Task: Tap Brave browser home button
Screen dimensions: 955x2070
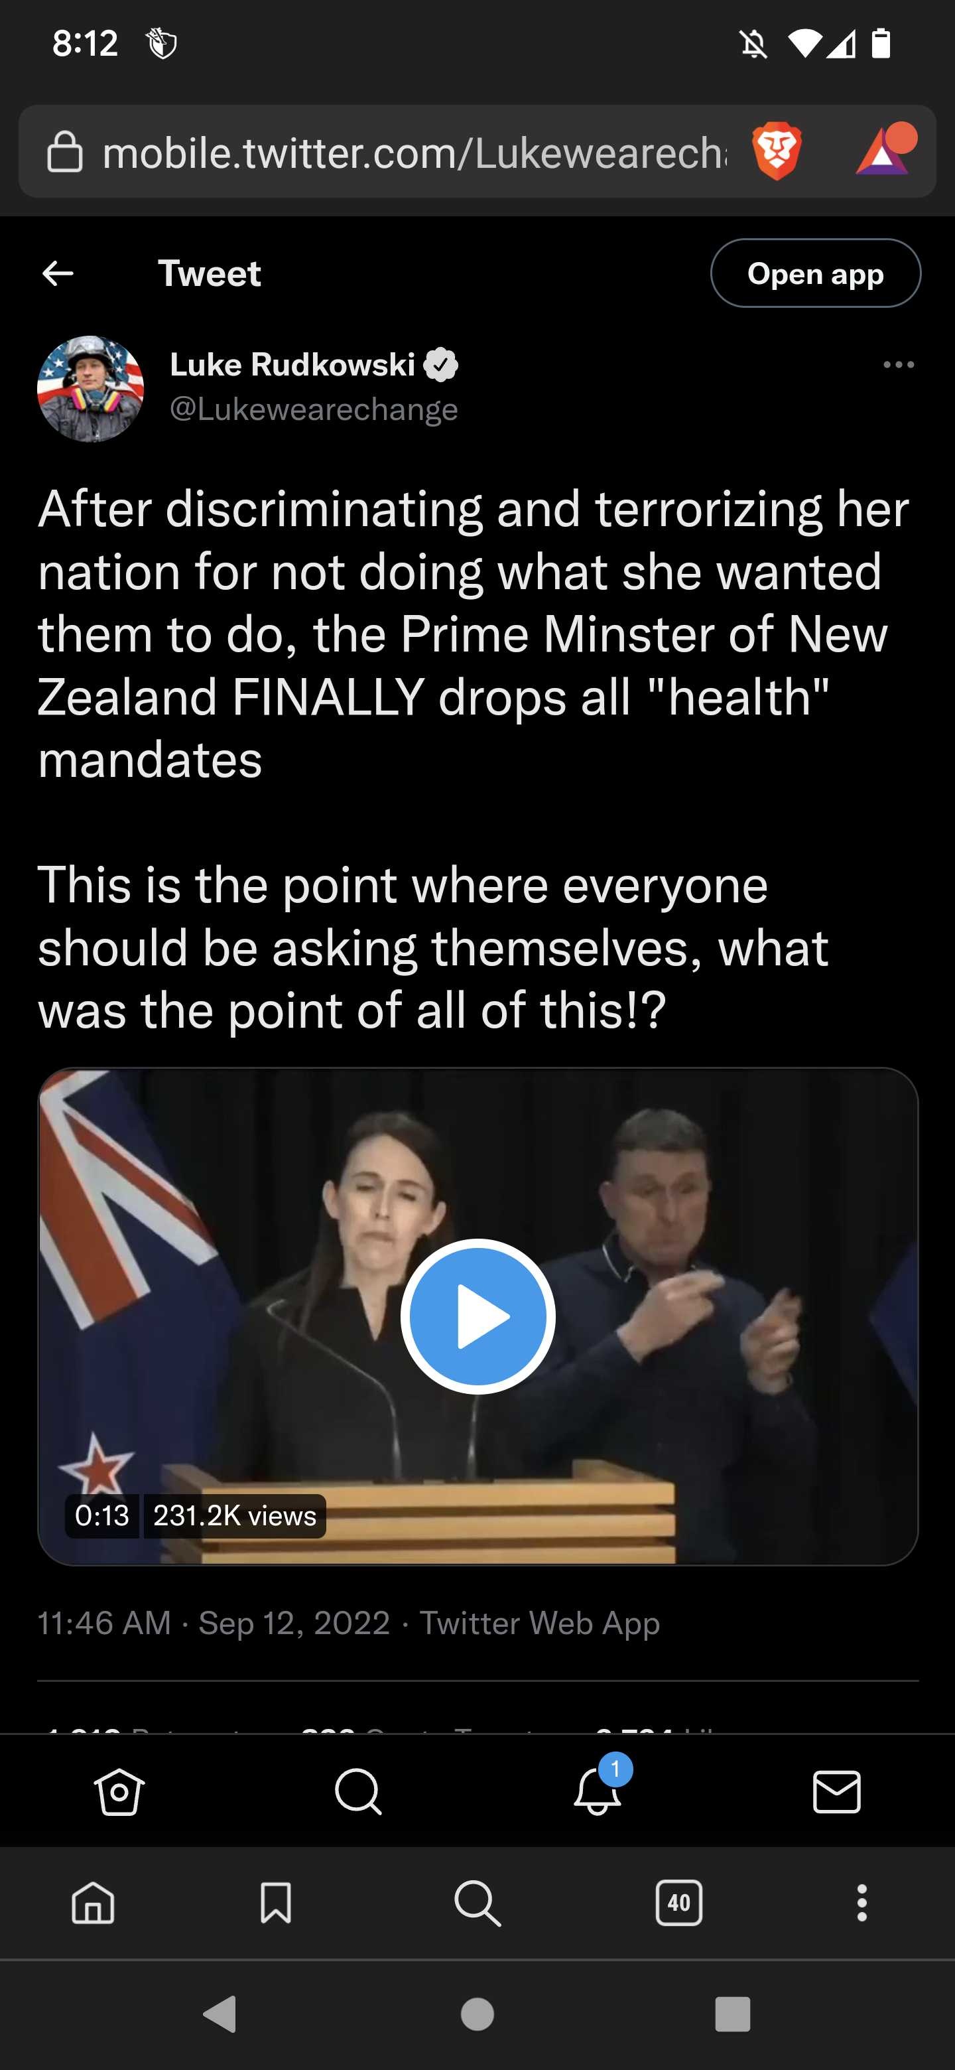Action: [93, 1903]
